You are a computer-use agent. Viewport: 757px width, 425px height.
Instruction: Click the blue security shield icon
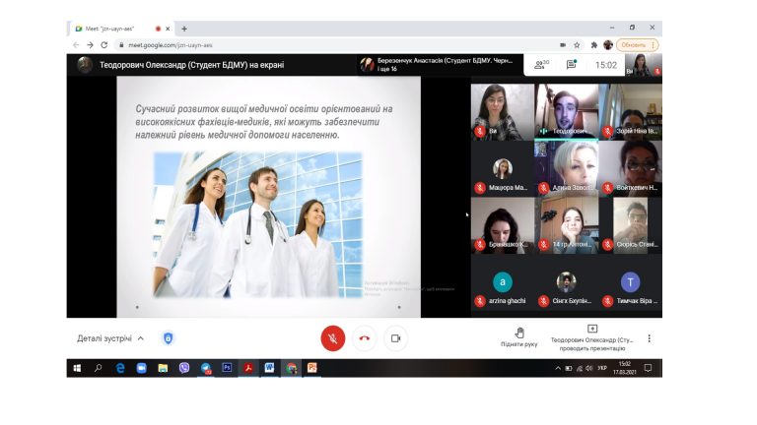169,338
